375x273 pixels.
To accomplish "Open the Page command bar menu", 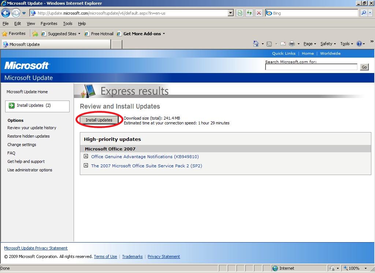I will (310, 44).
